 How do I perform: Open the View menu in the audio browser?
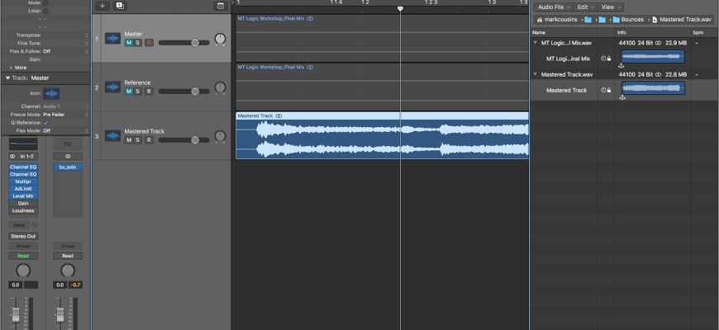pos(611,7)
